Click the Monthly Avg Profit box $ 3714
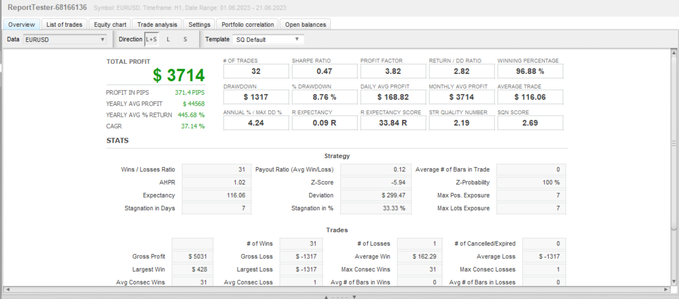This screenshot has width=679, height=299. [462, 97]
